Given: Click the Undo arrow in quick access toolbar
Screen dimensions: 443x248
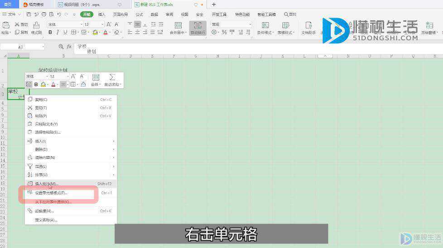Looking at the screenshot, I should pos(59,14).
